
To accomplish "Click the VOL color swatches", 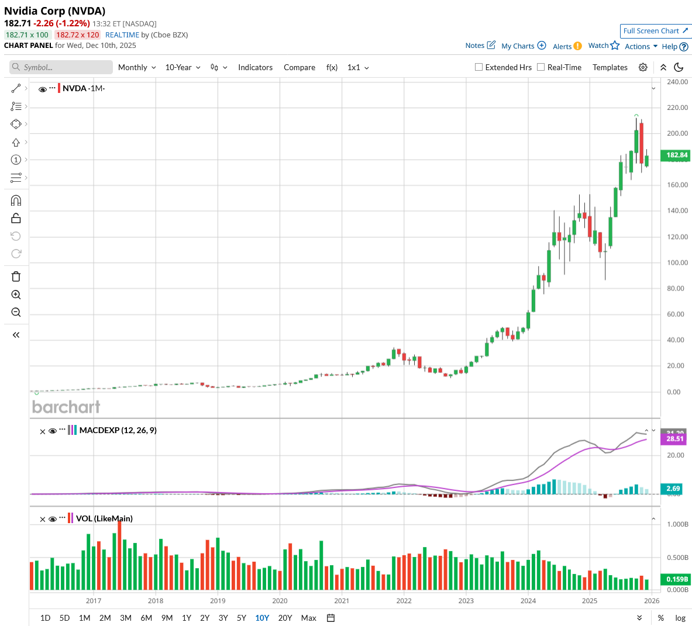I will click(70, 518).
